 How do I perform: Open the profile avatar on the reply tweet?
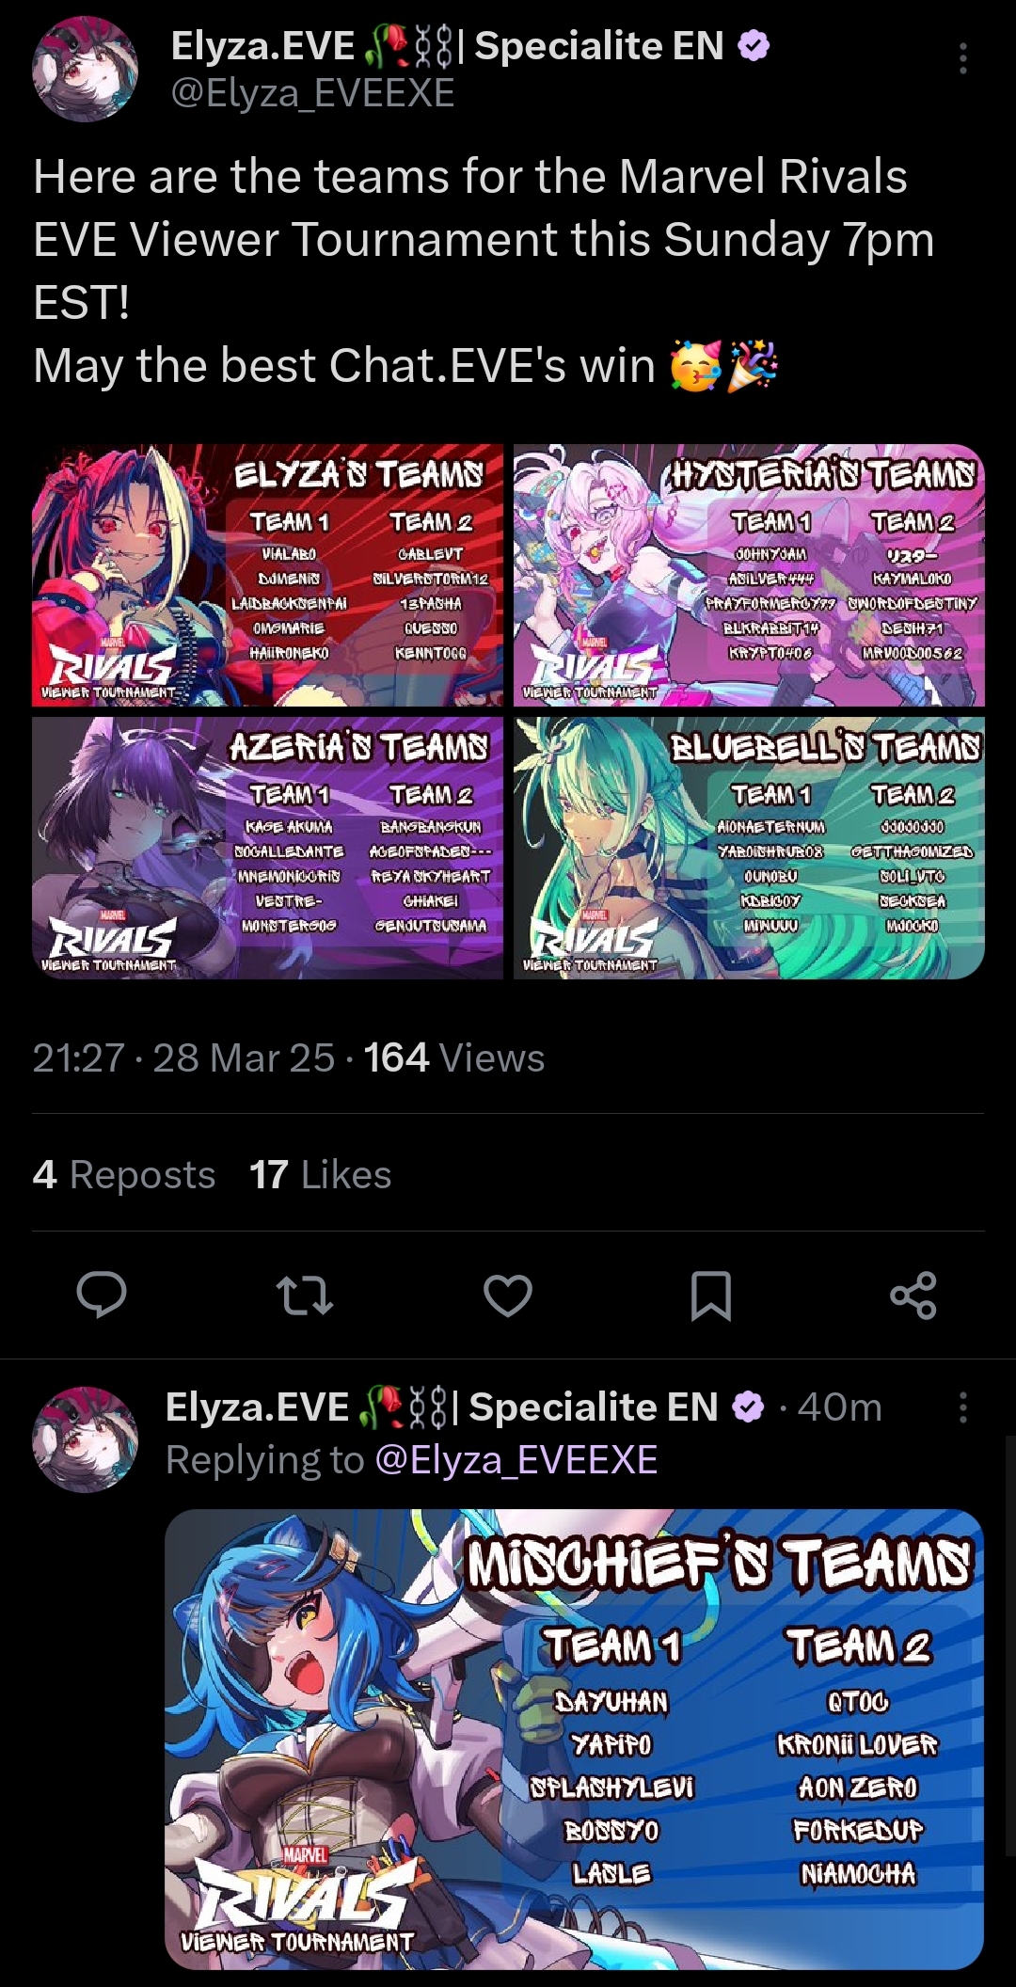point(86,1439)
